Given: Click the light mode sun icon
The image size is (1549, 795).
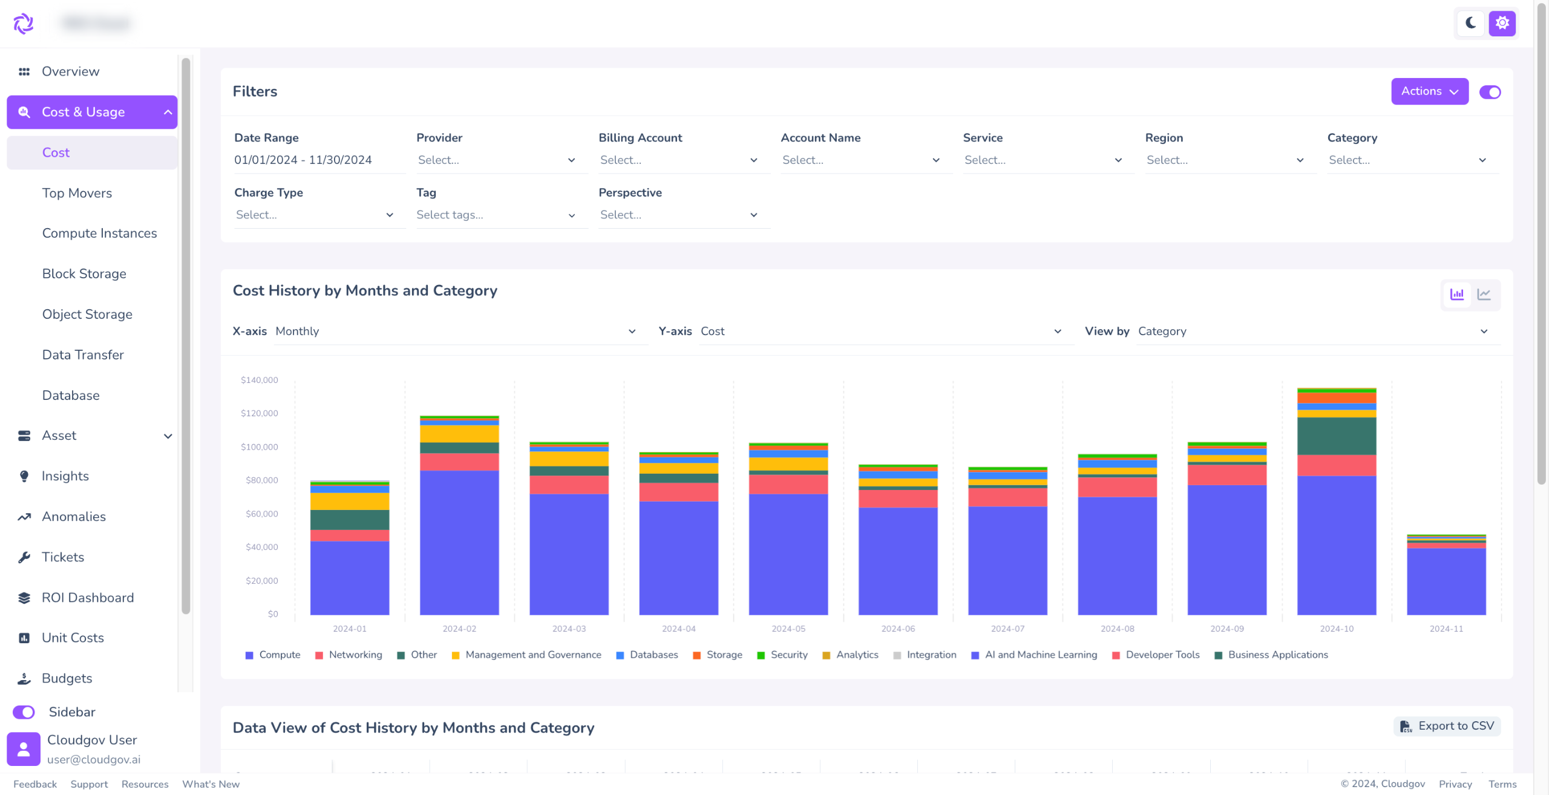Looking at the screenshot, I should tap(1502, 24).
